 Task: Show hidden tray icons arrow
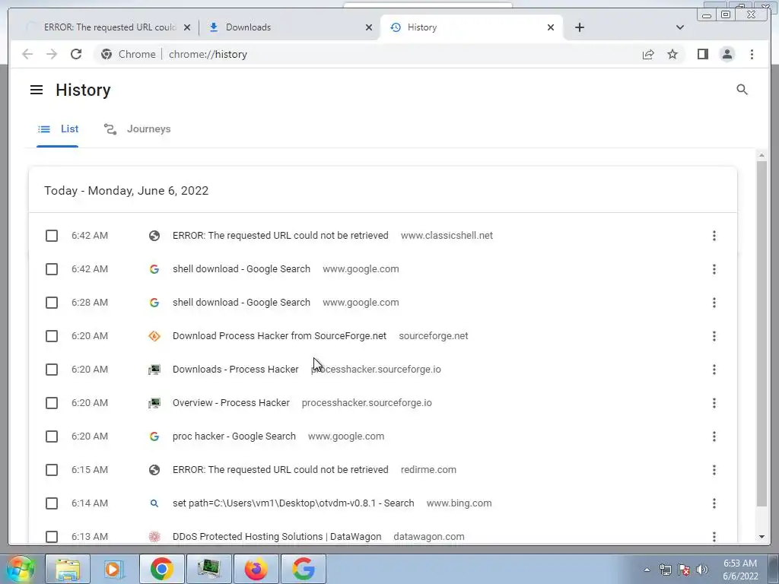point(647,570)
